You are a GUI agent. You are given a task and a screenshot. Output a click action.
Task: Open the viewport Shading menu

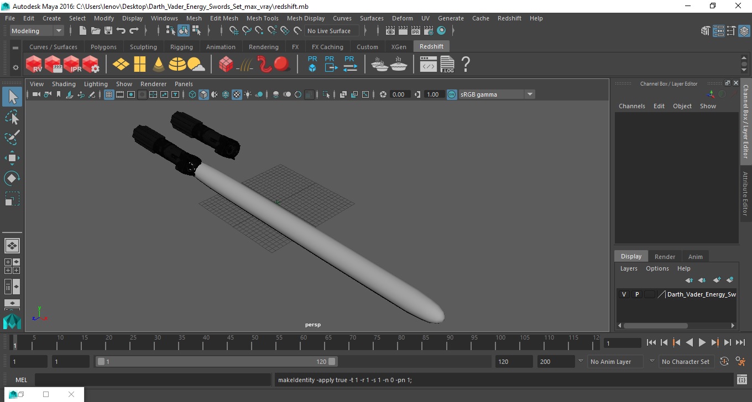(x=64, y=84)
